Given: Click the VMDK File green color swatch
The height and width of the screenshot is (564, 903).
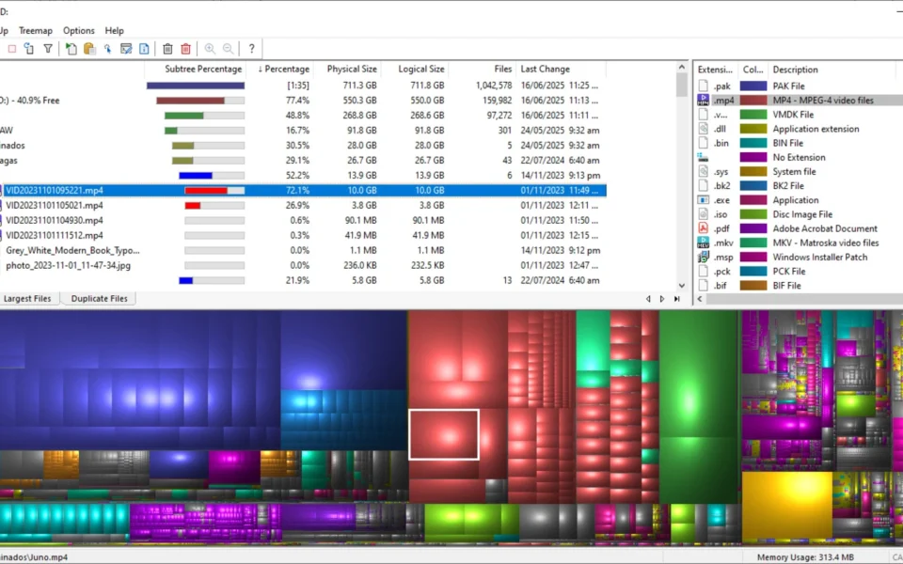Looking at the screenshot, I should (753, 115).
